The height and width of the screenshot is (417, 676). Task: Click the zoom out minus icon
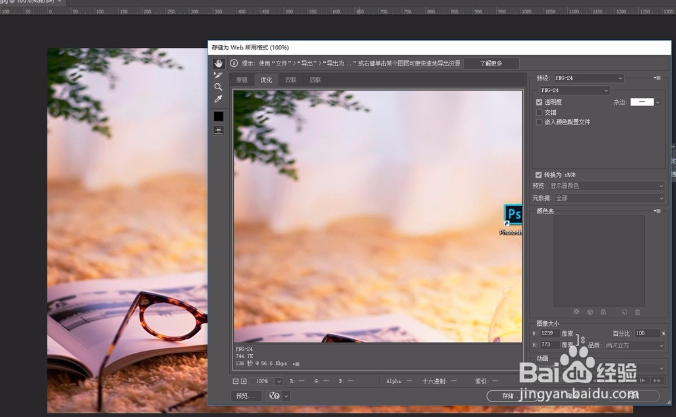pos(235,381)
